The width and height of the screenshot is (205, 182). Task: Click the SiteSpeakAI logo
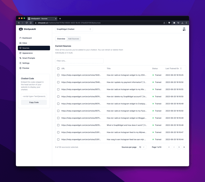coord(27,29)
